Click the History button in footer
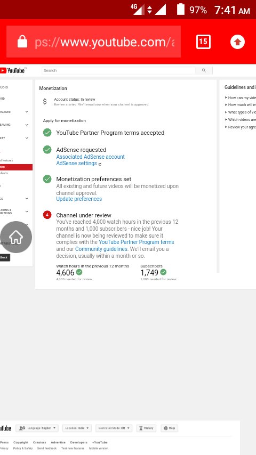 point(146,428)
